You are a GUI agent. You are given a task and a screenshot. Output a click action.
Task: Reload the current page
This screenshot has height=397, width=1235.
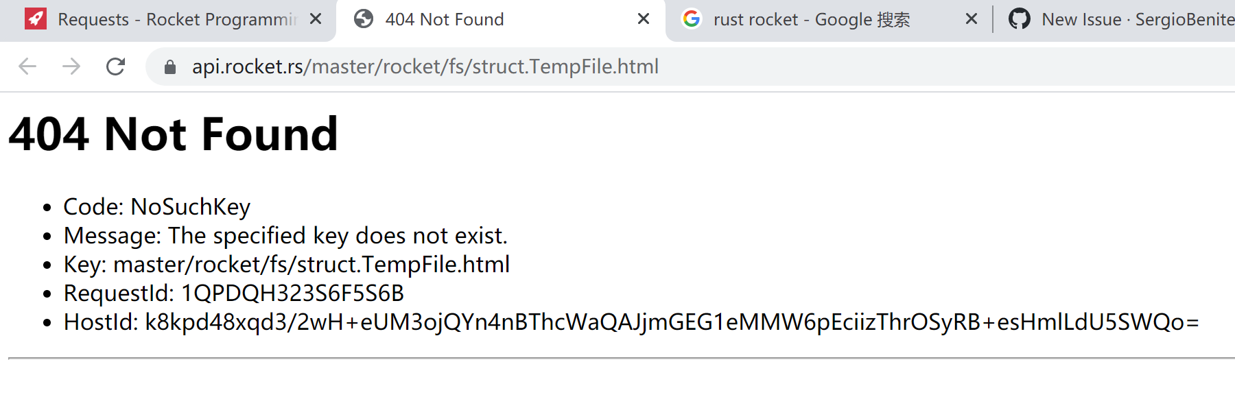tap(115, 67)
